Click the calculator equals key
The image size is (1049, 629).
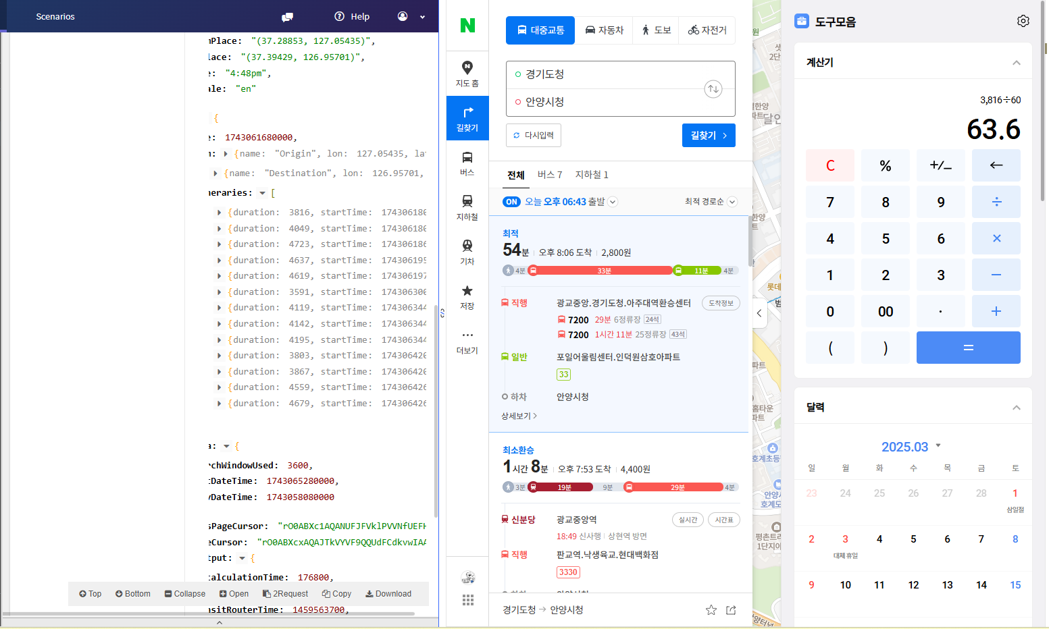coord(968,348)
